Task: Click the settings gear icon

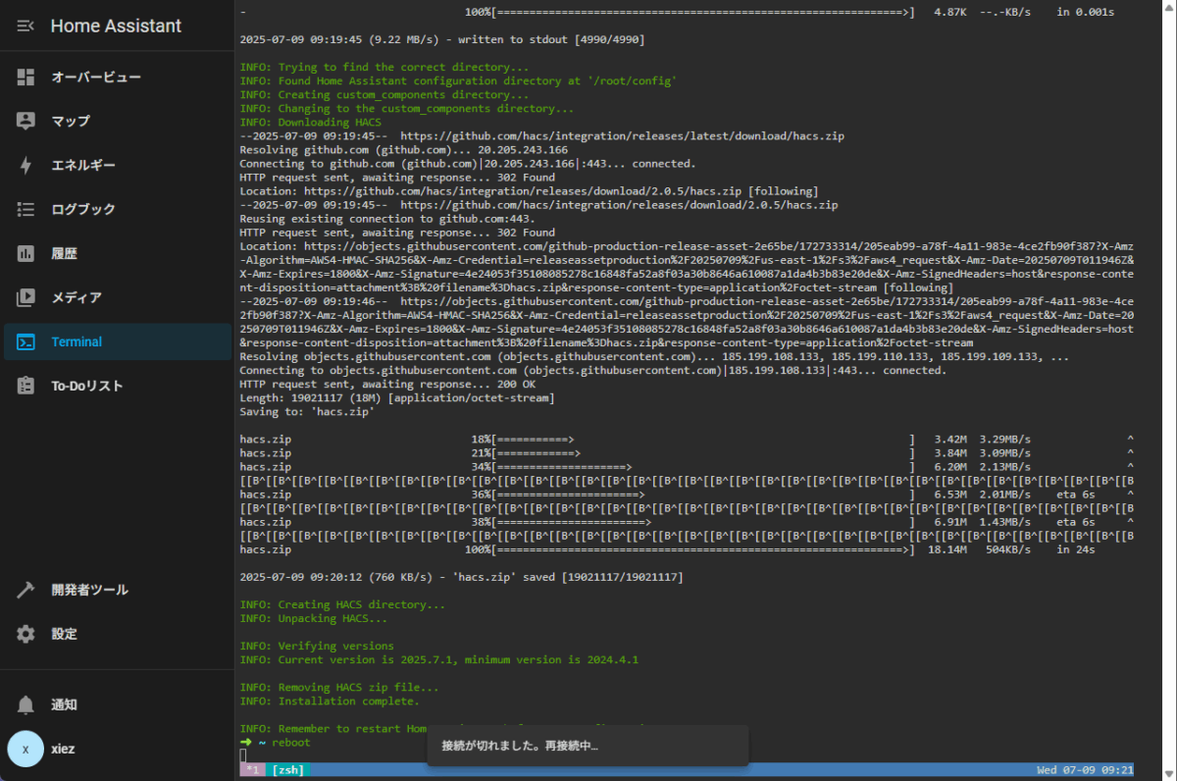Action: (26, 634)
